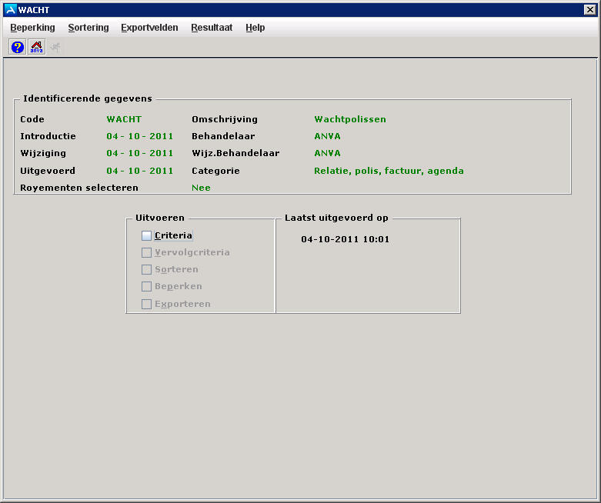Click the Royementen selecteren value Nee
The height and width of the screenshot is (503, 601).
point(201,188)
